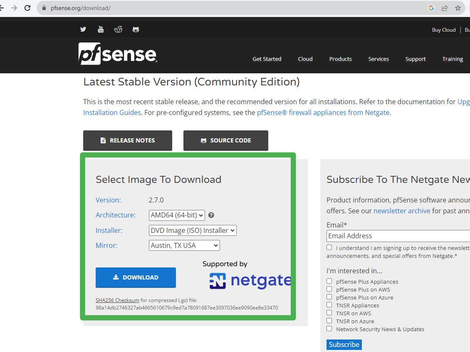
Task: Share this page via share icon
Action: click(445, 8)
